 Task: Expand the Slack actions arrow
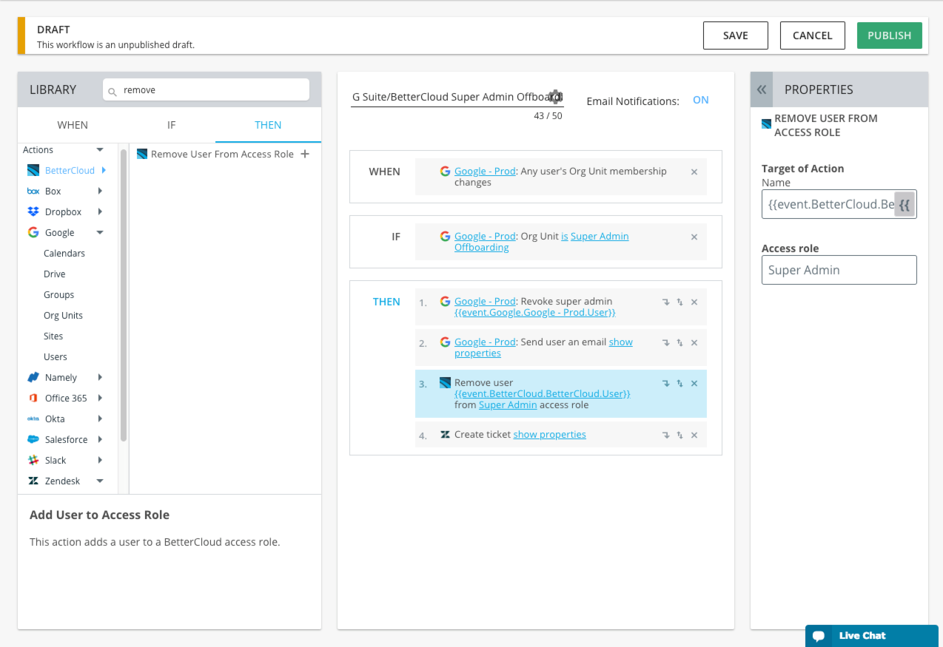100,460
